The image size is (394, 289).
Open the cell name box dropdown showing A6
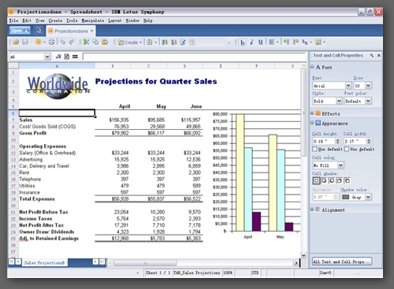pyautogui.click(x=47, y=57)
